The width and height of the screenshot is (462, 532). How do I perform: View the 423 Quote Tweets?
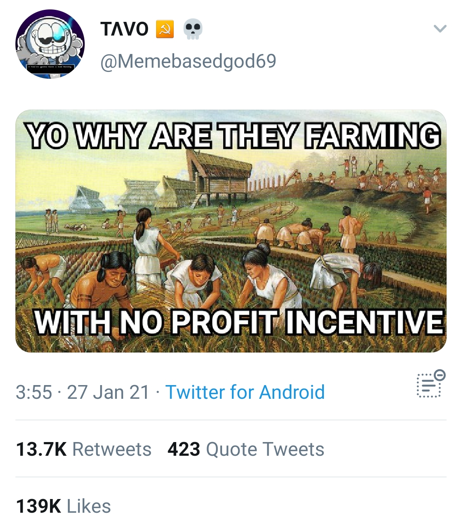click(x=246, y=449)
